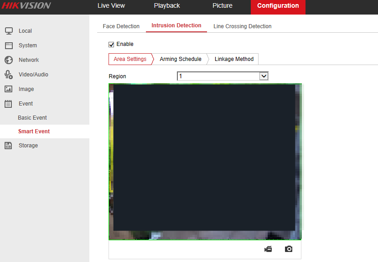
Task: Open the Playback menu
Action: click(167, 6)
